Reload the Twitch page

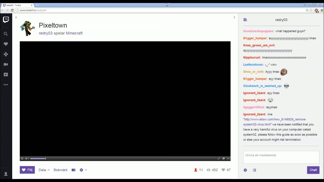[x=12, y=10]
